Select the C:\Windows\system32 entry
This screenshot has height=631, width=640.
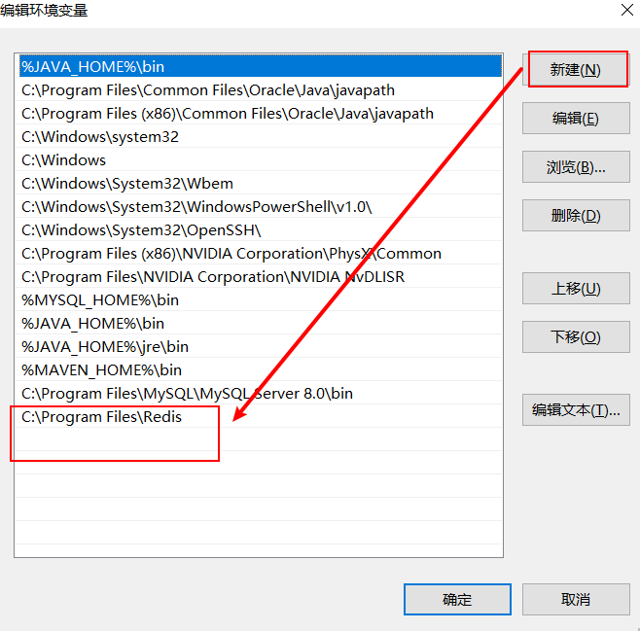point(259,137)
